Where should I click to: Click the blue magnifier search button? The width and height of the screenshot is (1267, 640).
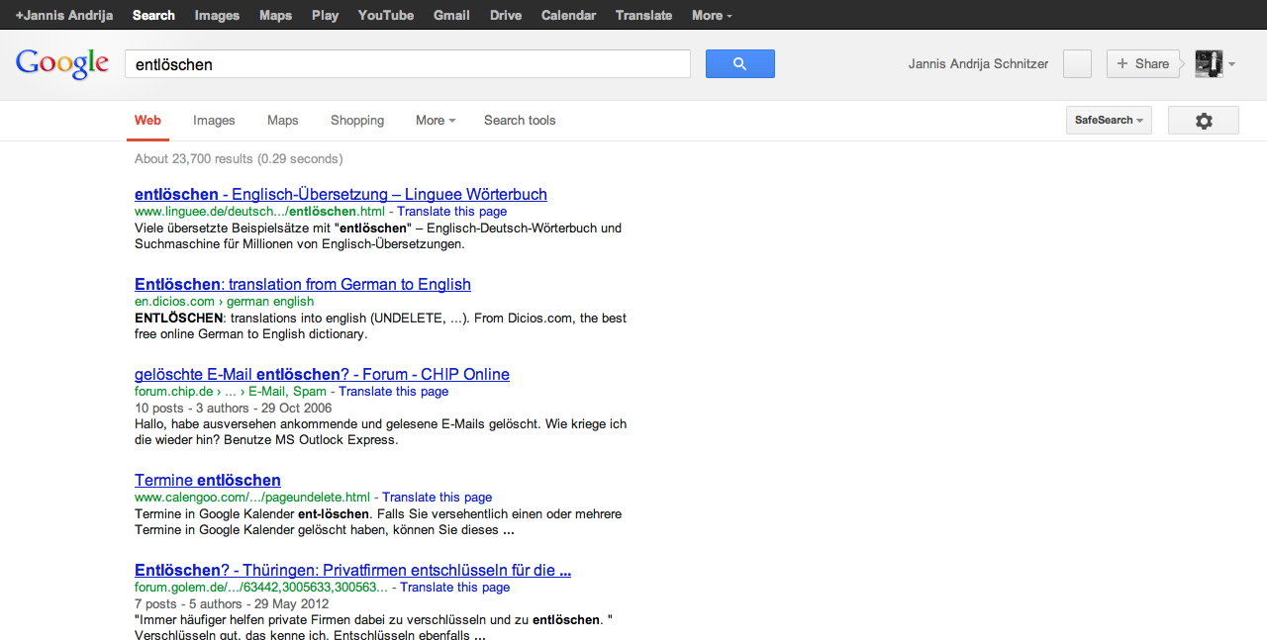(739, 64)
